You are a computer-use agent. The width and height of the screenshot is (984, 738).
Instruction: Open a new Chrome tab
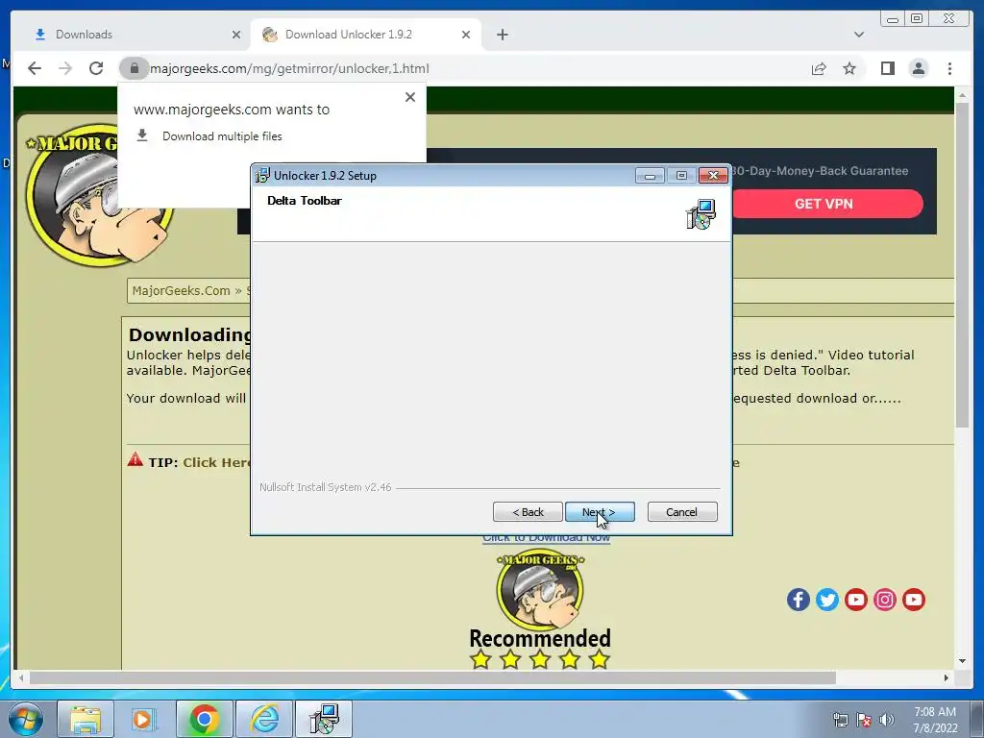coord(502,35)
